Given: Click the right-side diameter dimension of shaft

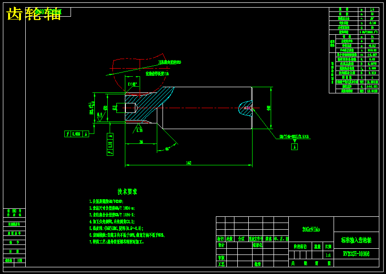Looking at the screenshot, I should (269, 108).
